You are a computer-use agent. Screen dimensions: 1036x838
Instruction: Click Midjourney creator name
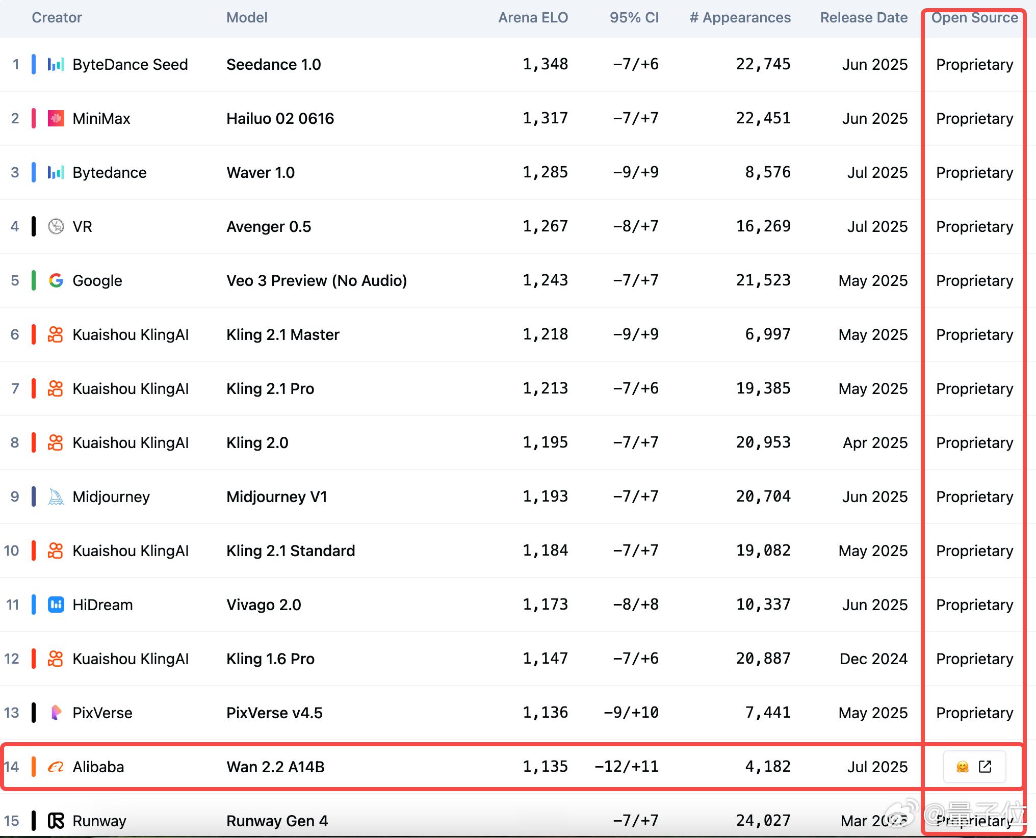[x=111, y=497]
